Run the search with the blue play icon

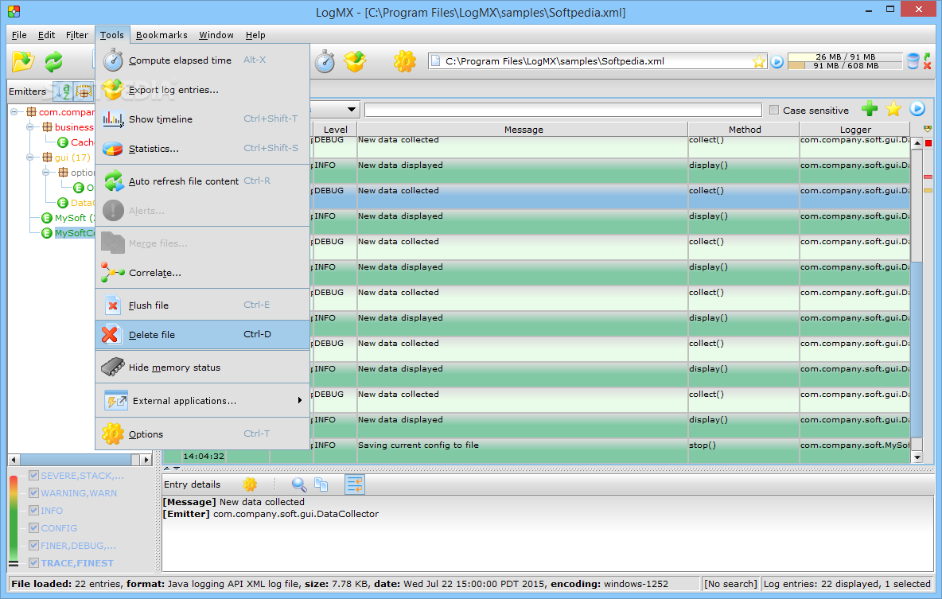917,109
